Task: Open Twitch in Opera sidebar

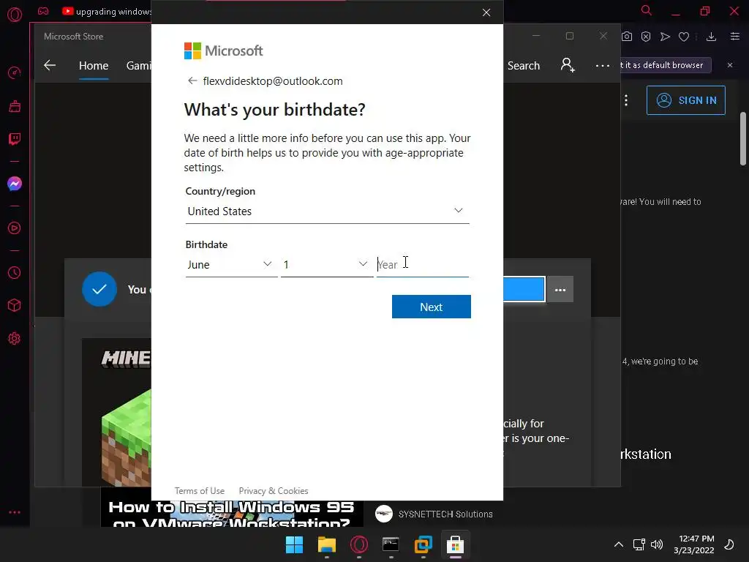Action: [x=15, y=139]
